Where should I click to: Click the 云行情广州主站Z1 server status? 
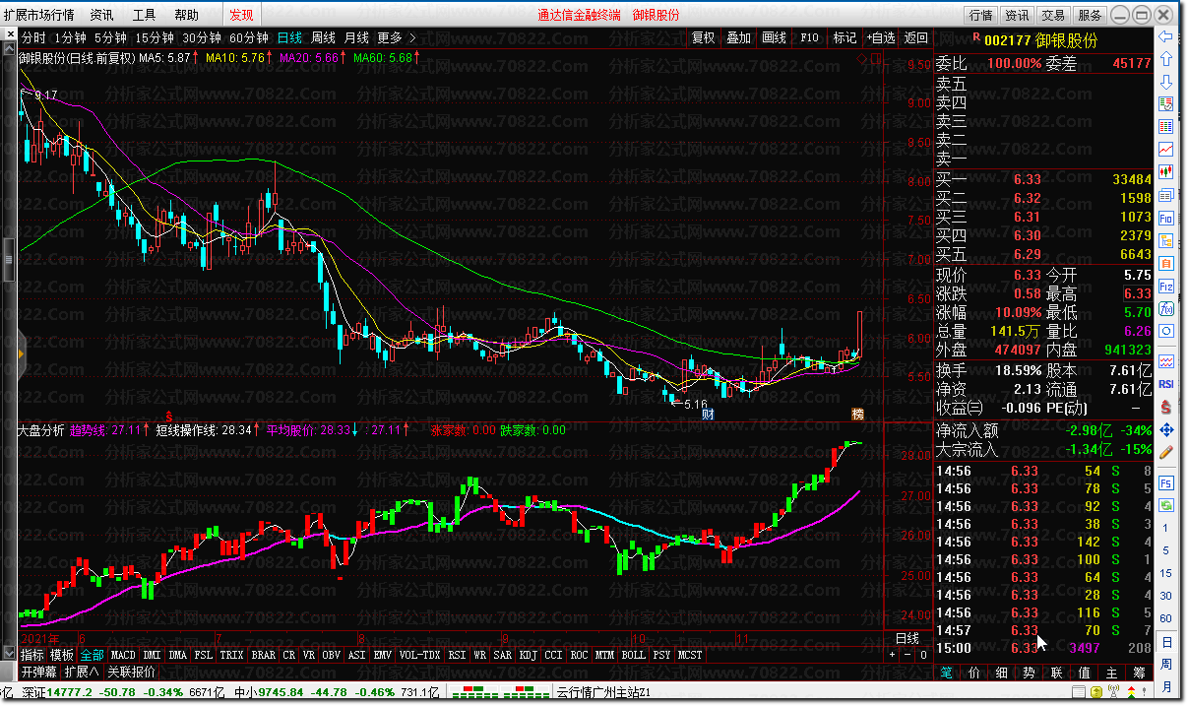603,692
